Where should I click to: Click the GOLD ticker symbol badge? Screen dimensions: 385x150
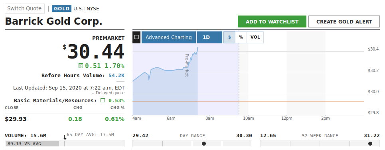click(x=61, y=9)
